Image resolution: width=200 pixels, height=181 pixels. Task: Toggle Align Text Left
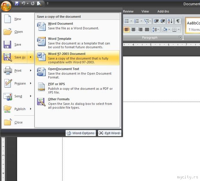click(x=127, y=30)
